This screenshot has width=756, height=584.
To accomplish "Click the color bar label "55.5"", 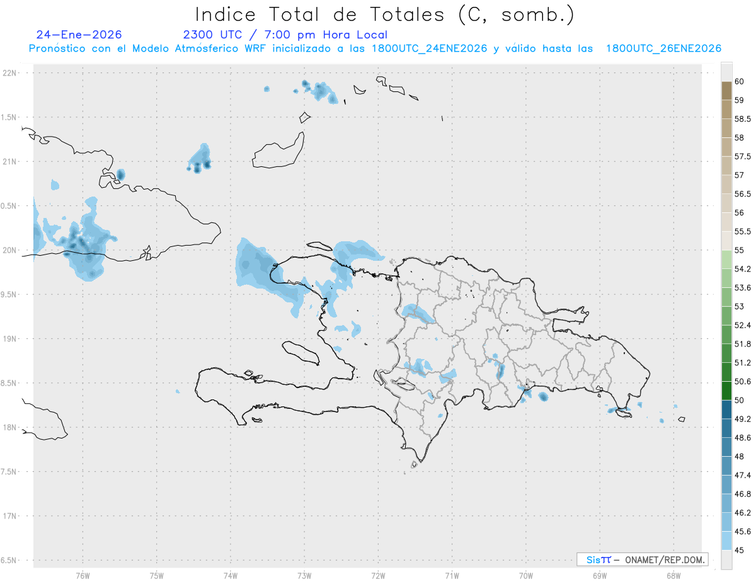I will pos(743,231).
